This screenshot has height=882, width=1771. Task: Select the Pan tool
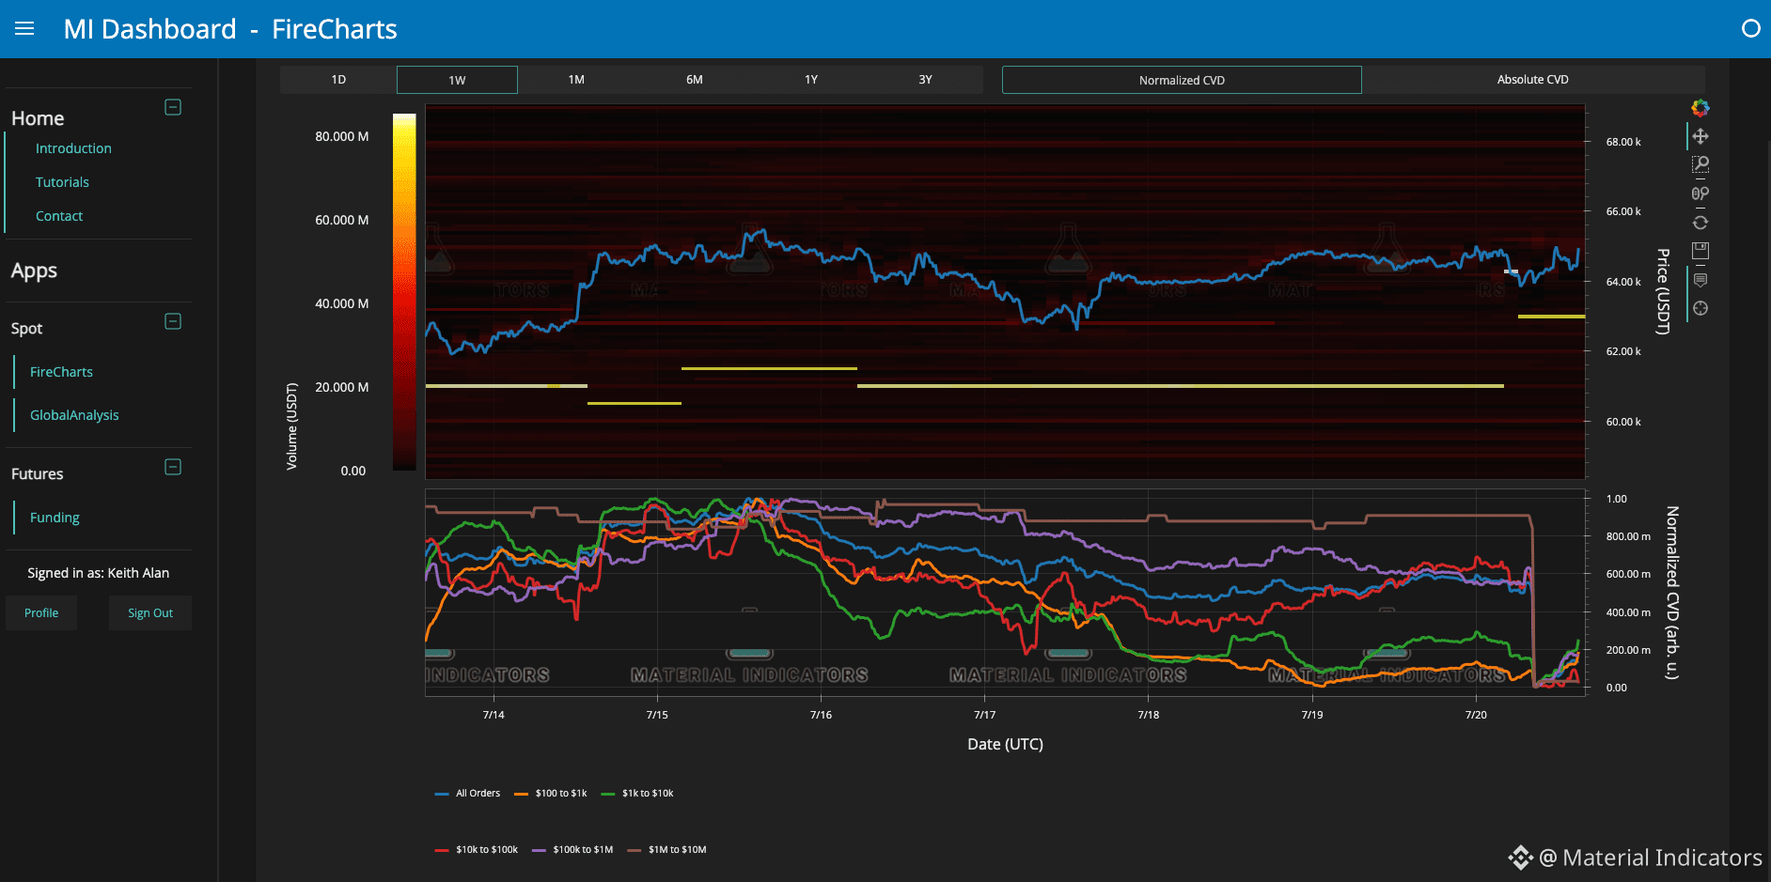click(x=1700, y=136)
